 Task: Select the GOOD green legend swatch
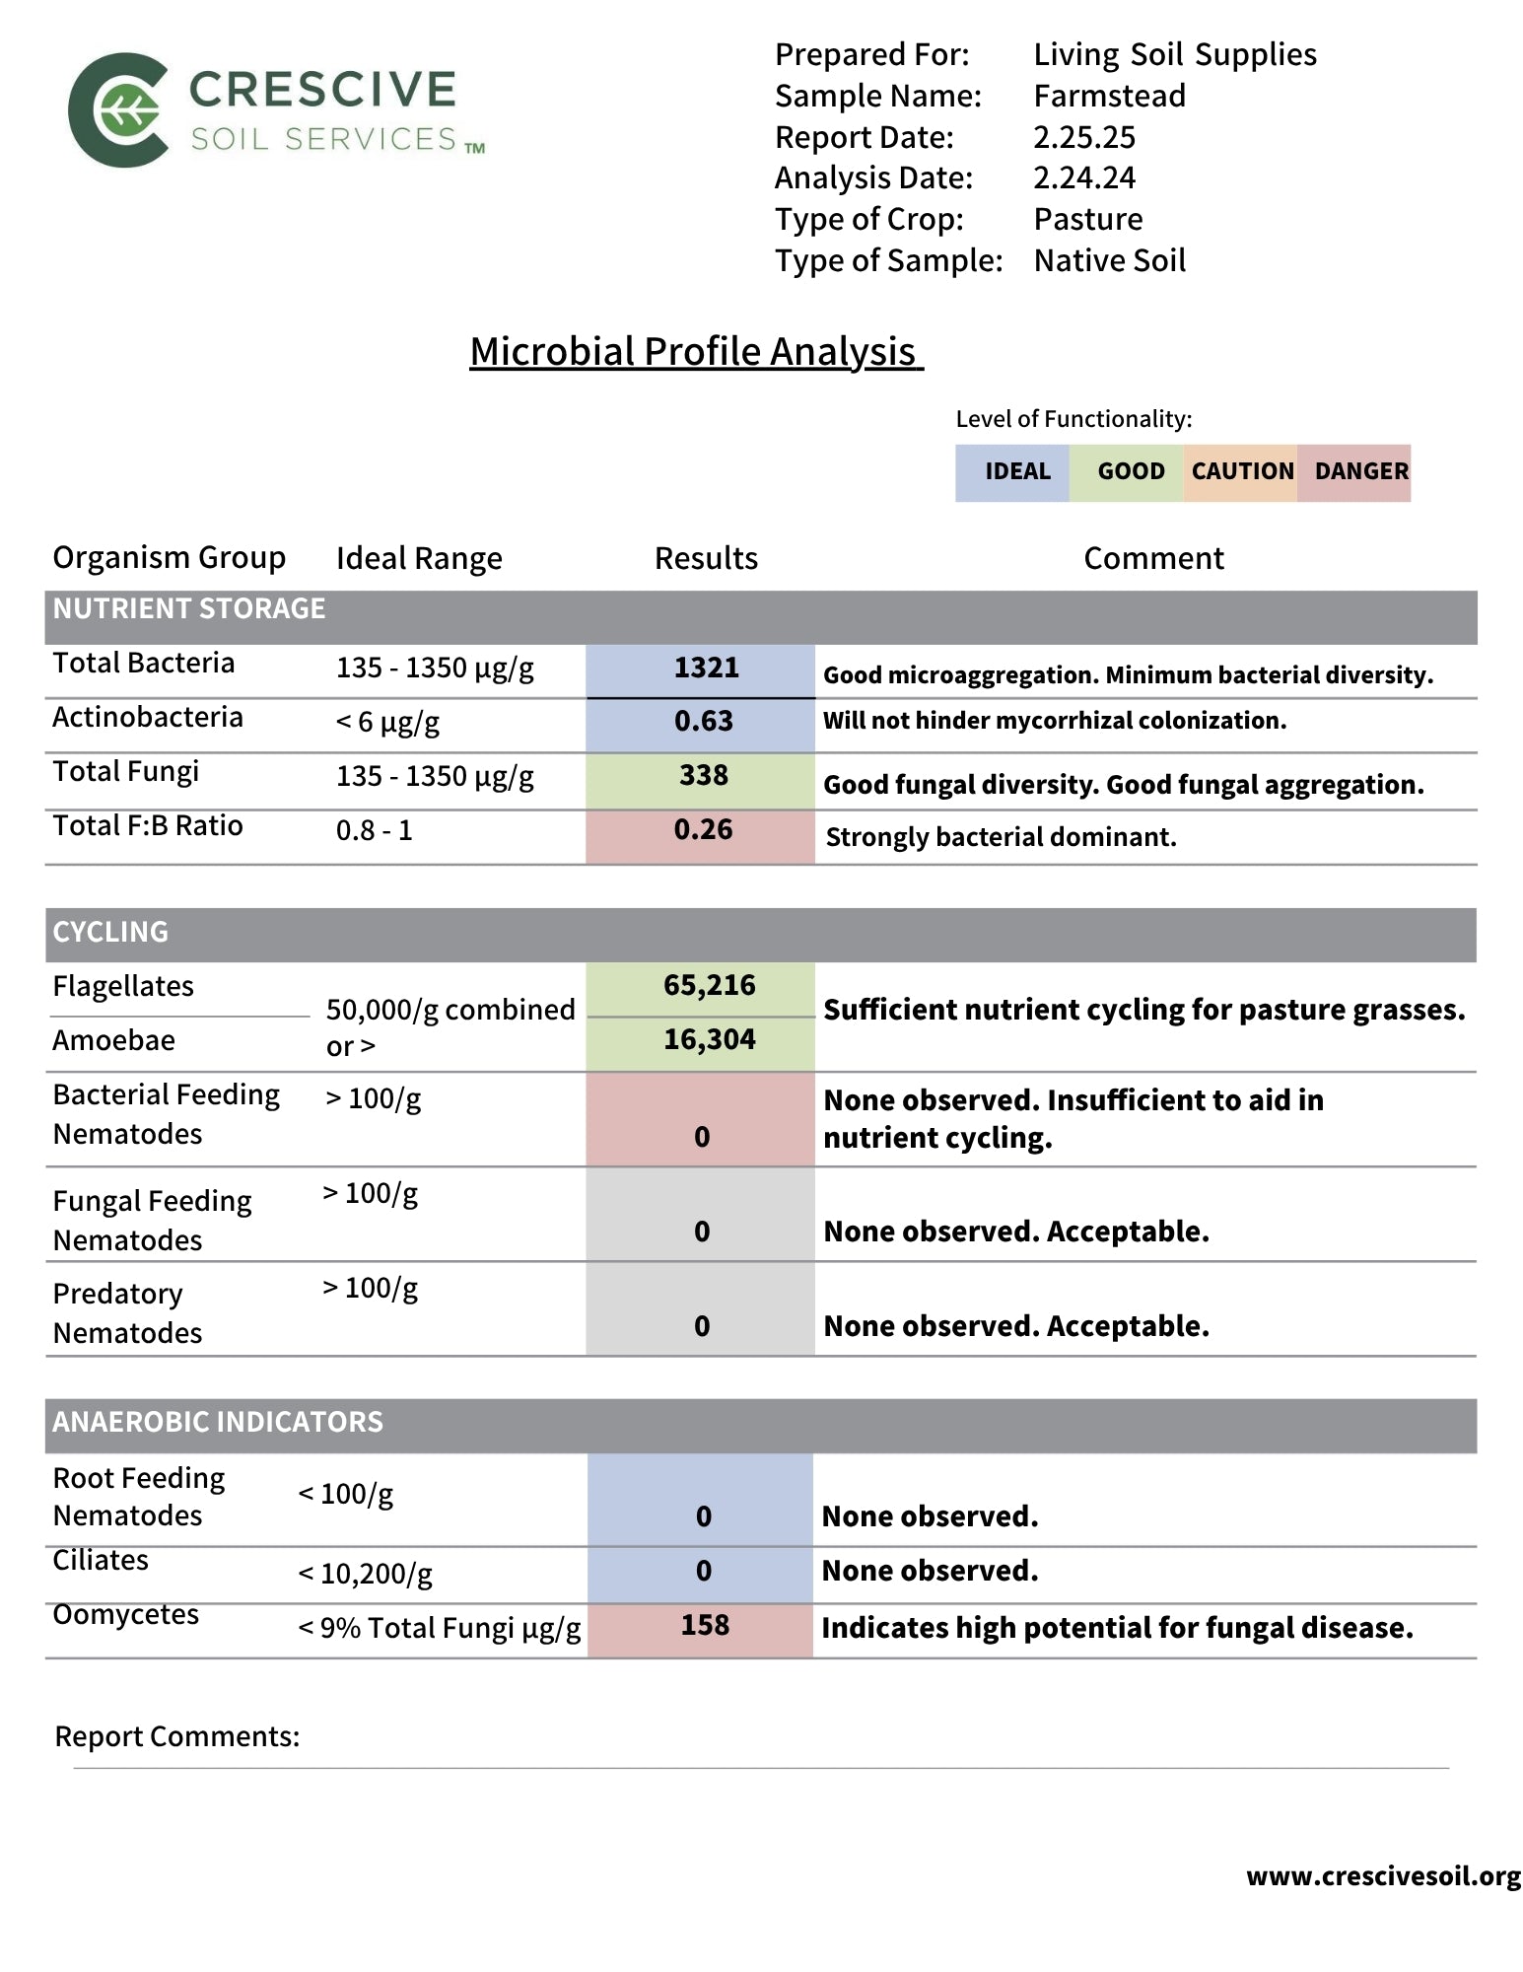tap(1126, 472)
